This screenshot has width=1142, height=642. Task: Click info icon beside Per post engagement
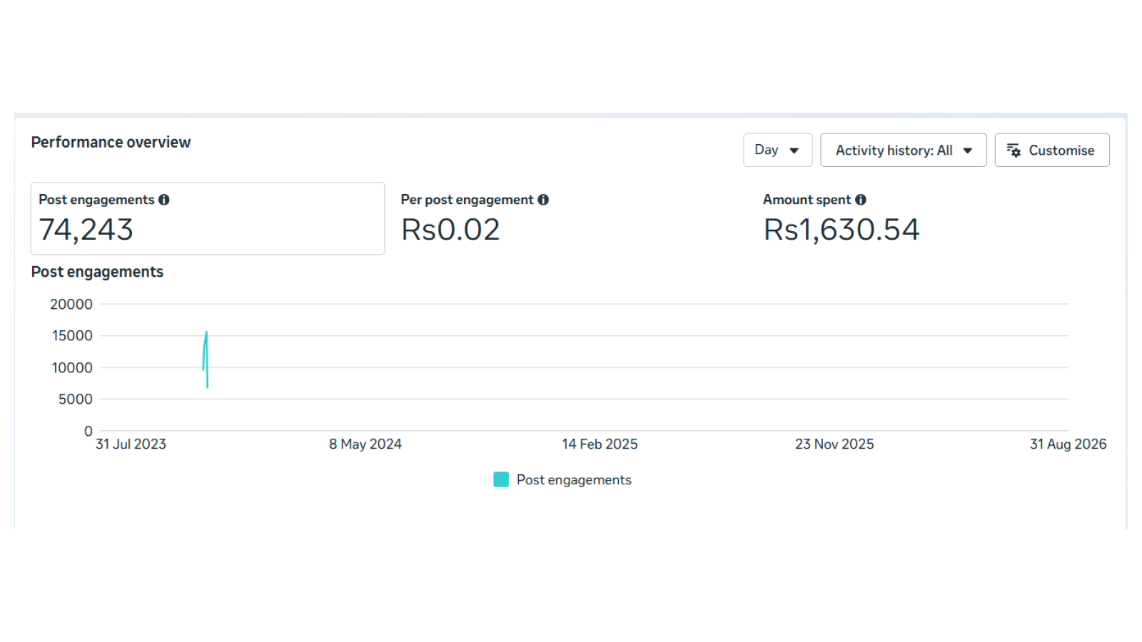click(543, 200)
